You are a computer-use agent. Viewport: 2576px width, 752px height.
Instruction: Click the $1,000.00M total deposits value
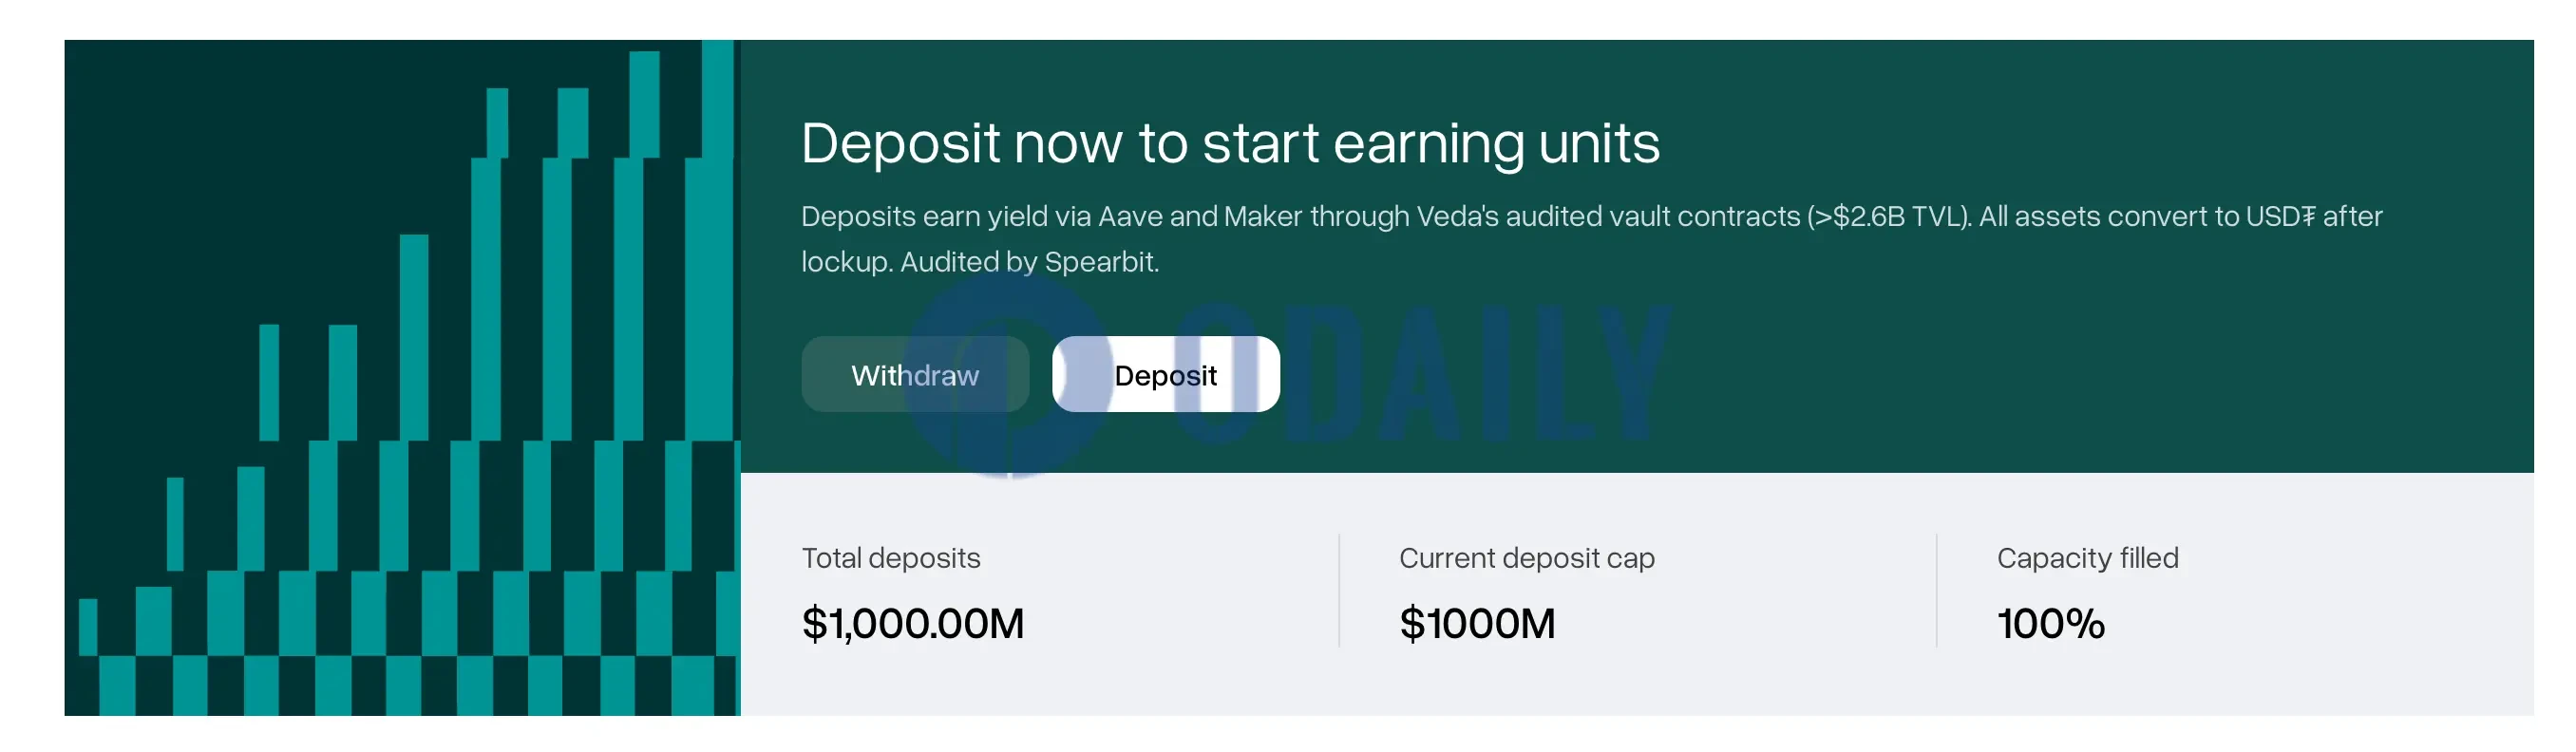point(912,623)
